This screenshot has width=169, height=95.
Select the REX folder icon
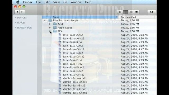point(55,31)
